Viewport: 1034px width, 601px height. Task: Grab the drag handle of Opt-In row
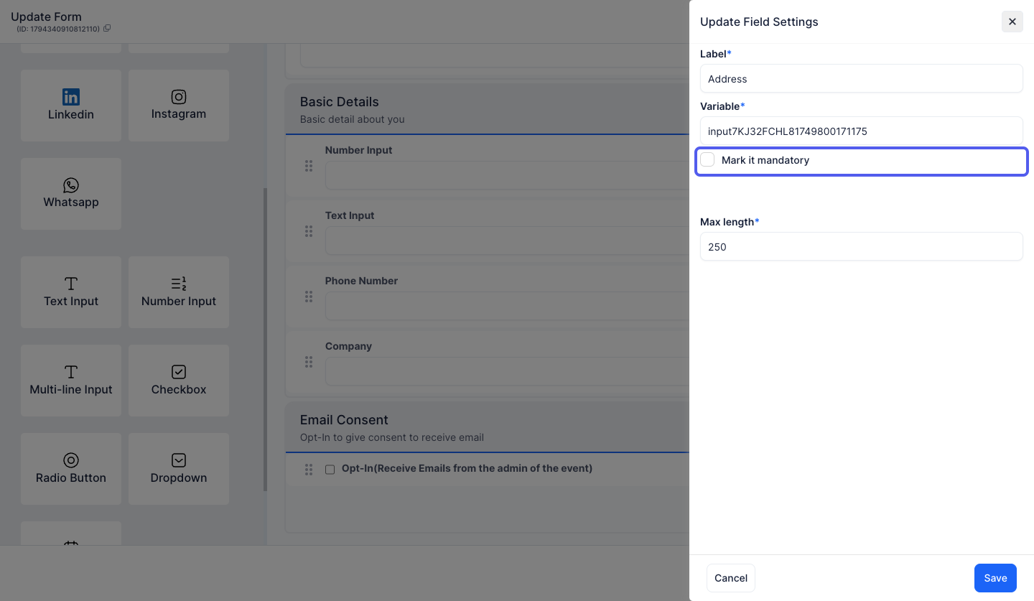pos(309,470)
